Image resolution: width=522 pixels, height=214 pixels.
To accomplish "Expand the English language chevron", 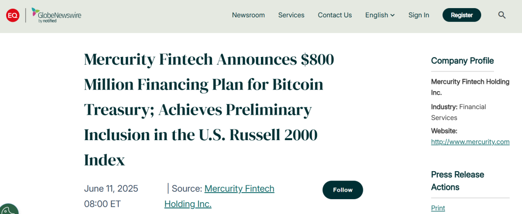I will [x=393, y=15].
